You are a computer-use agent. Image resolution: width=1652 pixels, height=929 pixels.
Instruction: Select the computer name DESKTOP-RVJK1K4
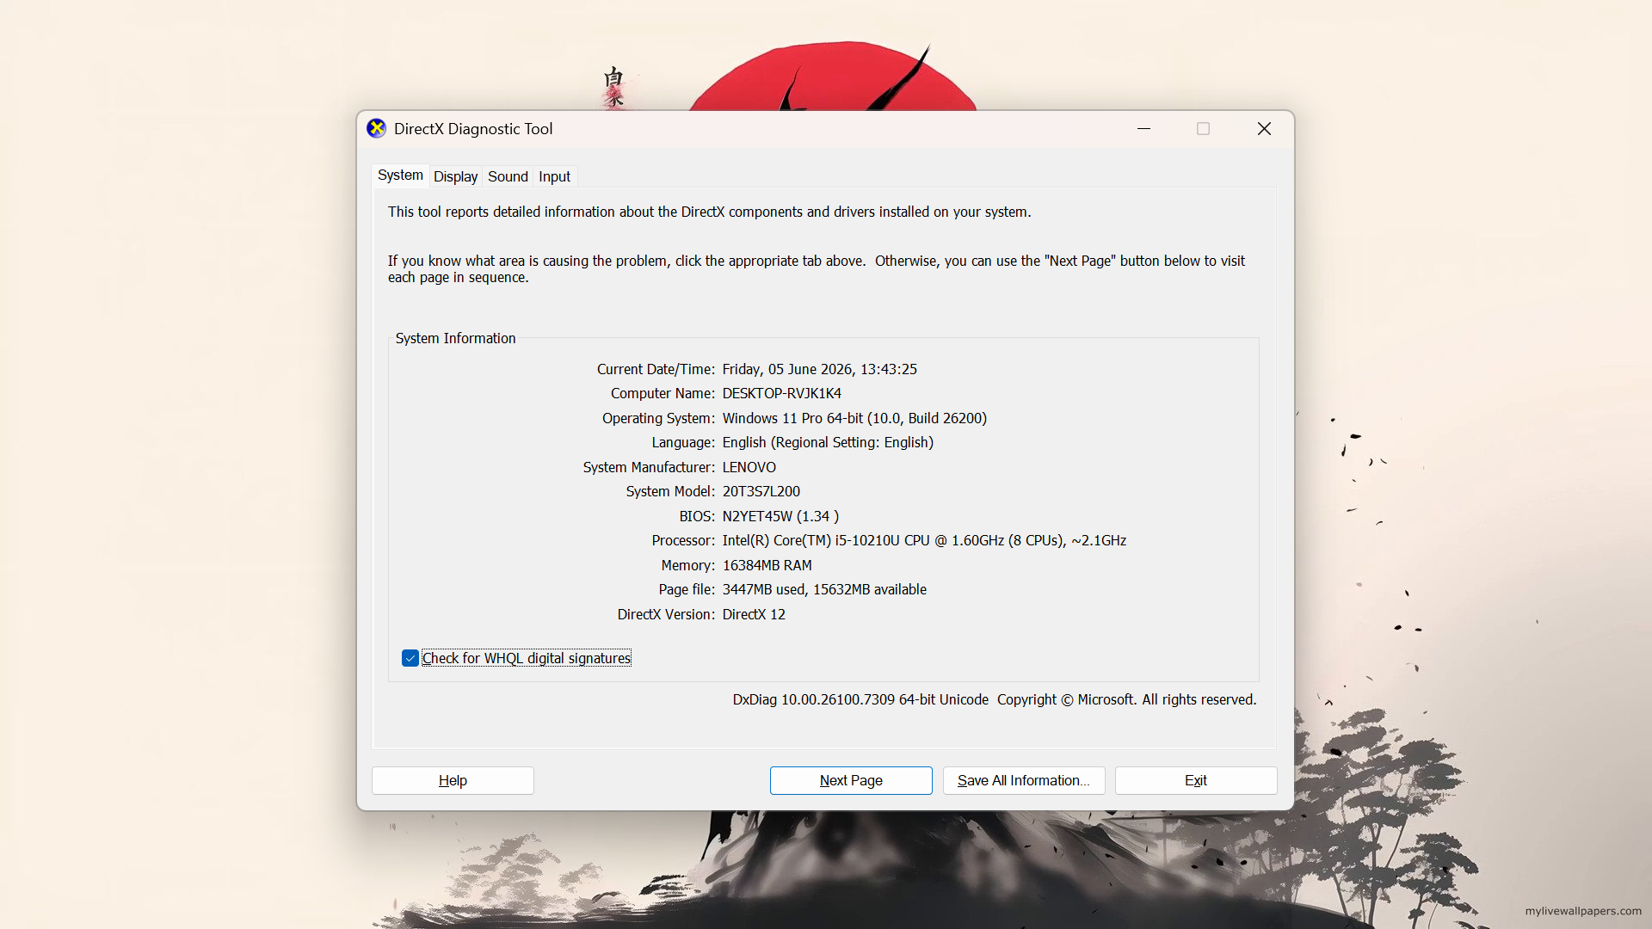(x=781, y=393)
